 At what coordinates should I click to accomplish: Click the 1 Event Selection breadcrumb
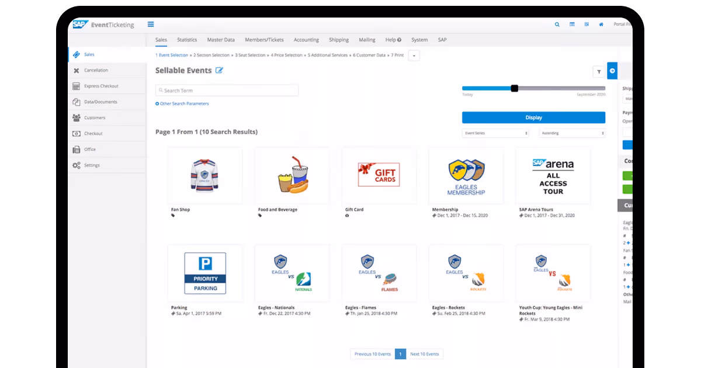(172, 55)
